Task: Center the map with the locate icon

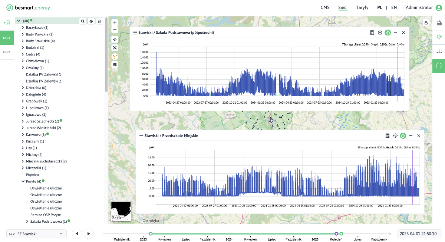Action: [115, 39]
